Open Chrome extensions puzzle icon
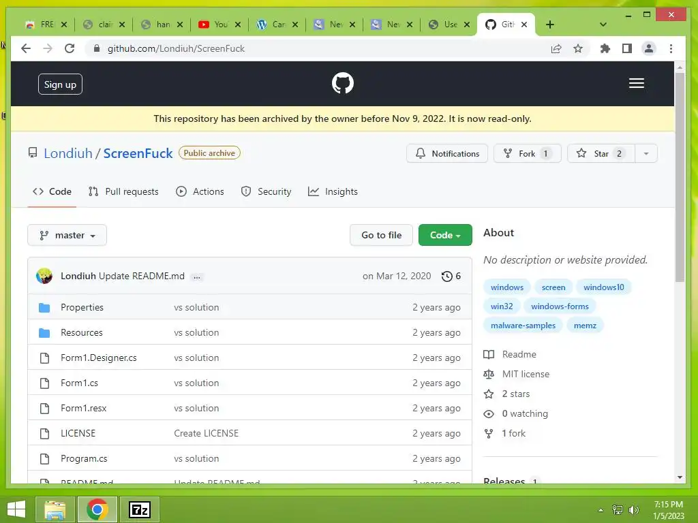The height and width of the screenshot is (523, 698). coord(605,48)
